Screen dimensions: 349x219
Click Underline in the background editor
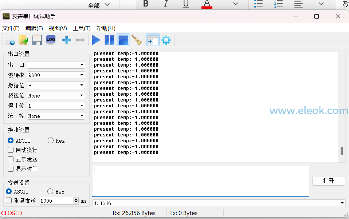(186, 4)
